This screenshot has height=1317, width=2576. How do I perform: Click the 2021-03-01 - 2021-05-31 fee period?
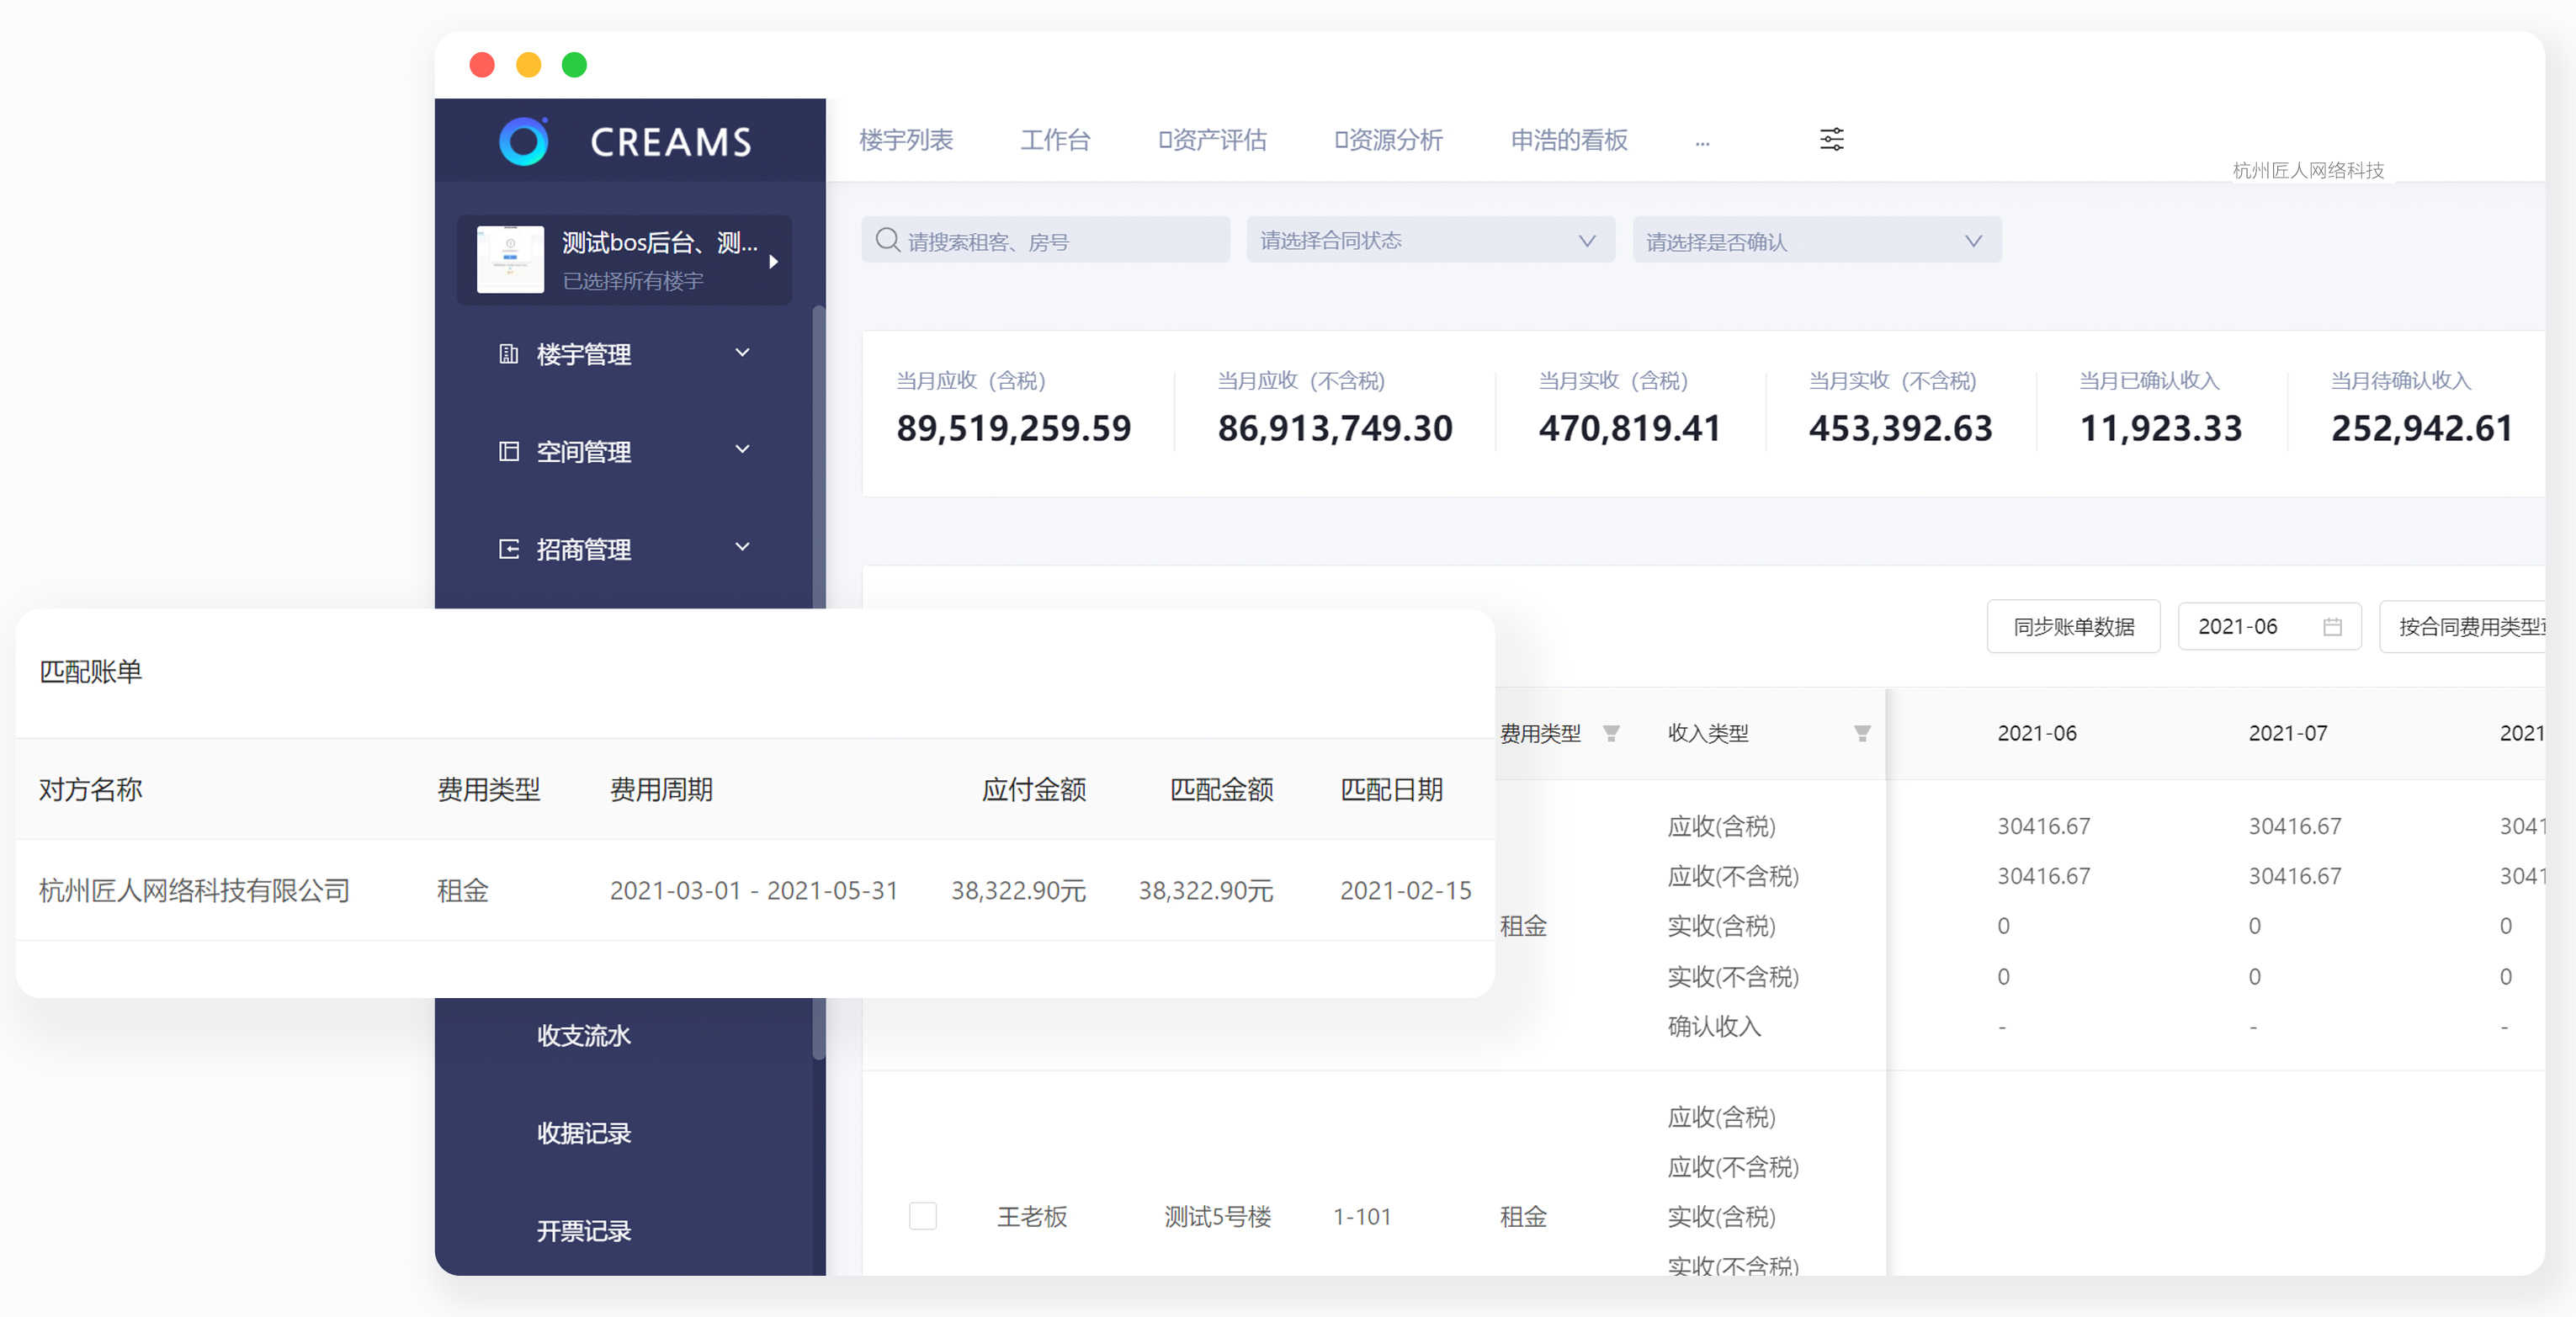pos(754,890)
